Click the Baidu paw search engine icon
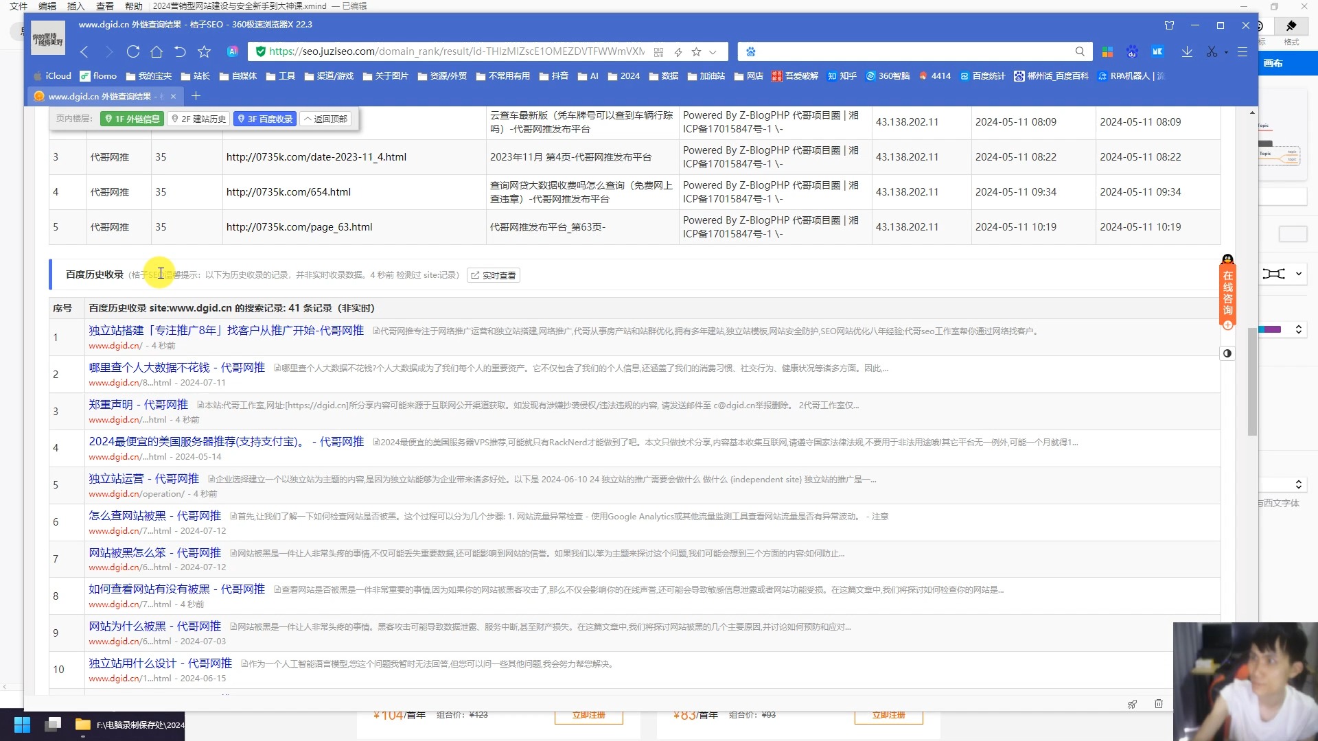The image size is (1318, 741). [x=751, y=51]
